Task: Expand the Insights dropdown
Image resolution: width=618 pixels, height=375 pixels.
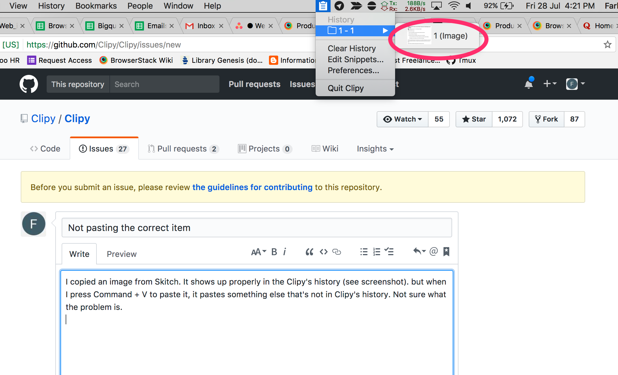Action: tap(375, 149)
